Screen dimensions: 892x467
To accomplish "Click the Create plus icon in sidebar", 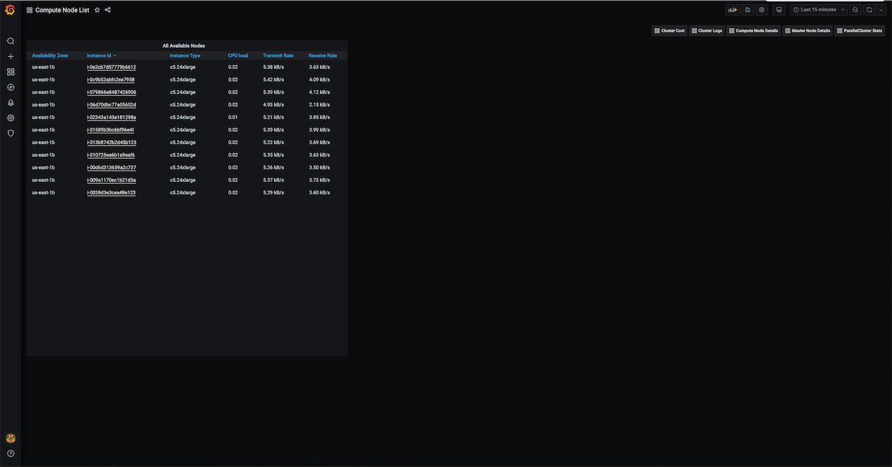I will [10, 56].
